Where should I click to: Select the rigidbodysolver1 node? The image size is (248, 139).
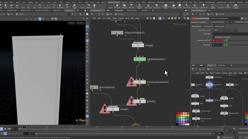139,59
